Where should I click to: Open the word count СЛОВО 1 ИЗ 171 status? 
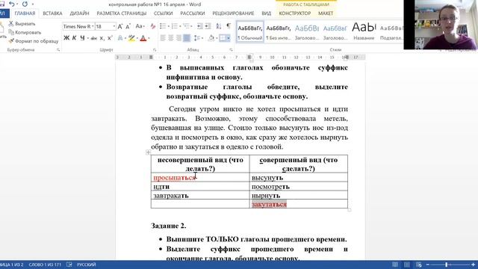coord(45,265)
